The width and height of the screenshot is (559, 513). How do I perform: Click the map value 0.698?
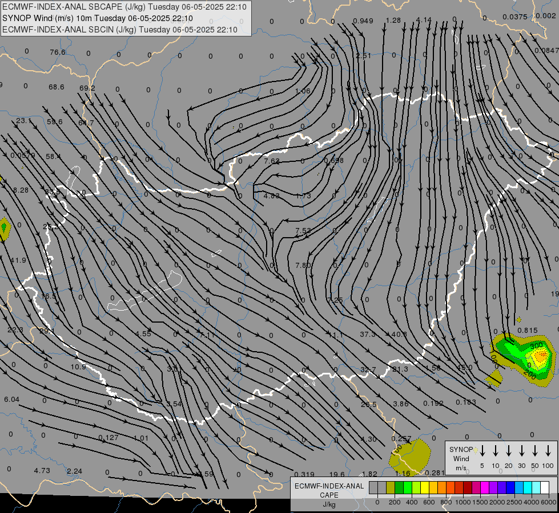pyautogui.click(x=333, y=161)
